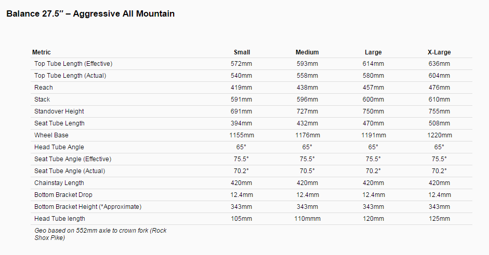Select the 470mm Large seat tube length
Viewport: 489px width, 255px height.
tap(373, 123)
